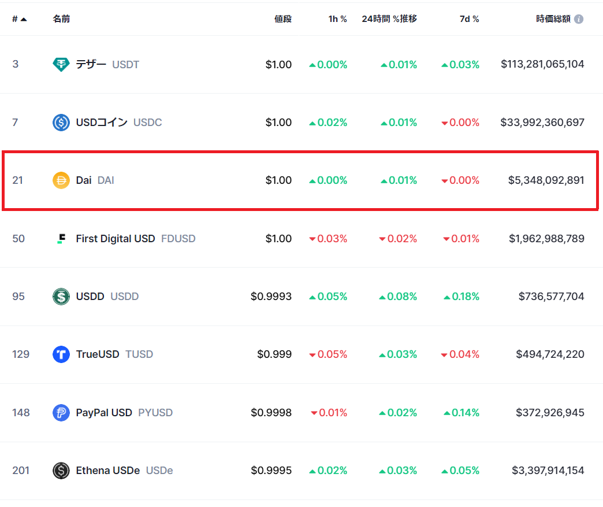This screenshot has width=603, height=507.
Task: Open the テザー coin name link
Action: tap(90, 64)
